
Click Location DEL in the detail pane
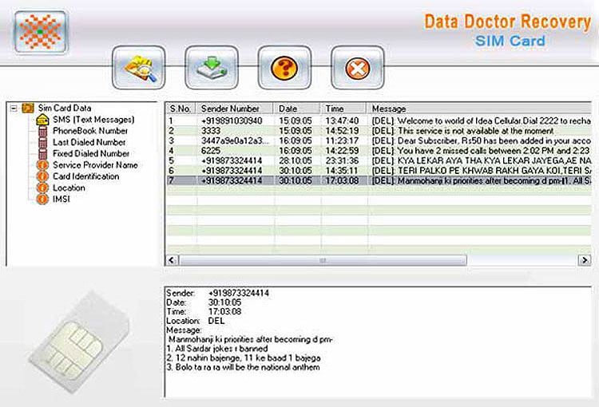[x=216, y=321]
